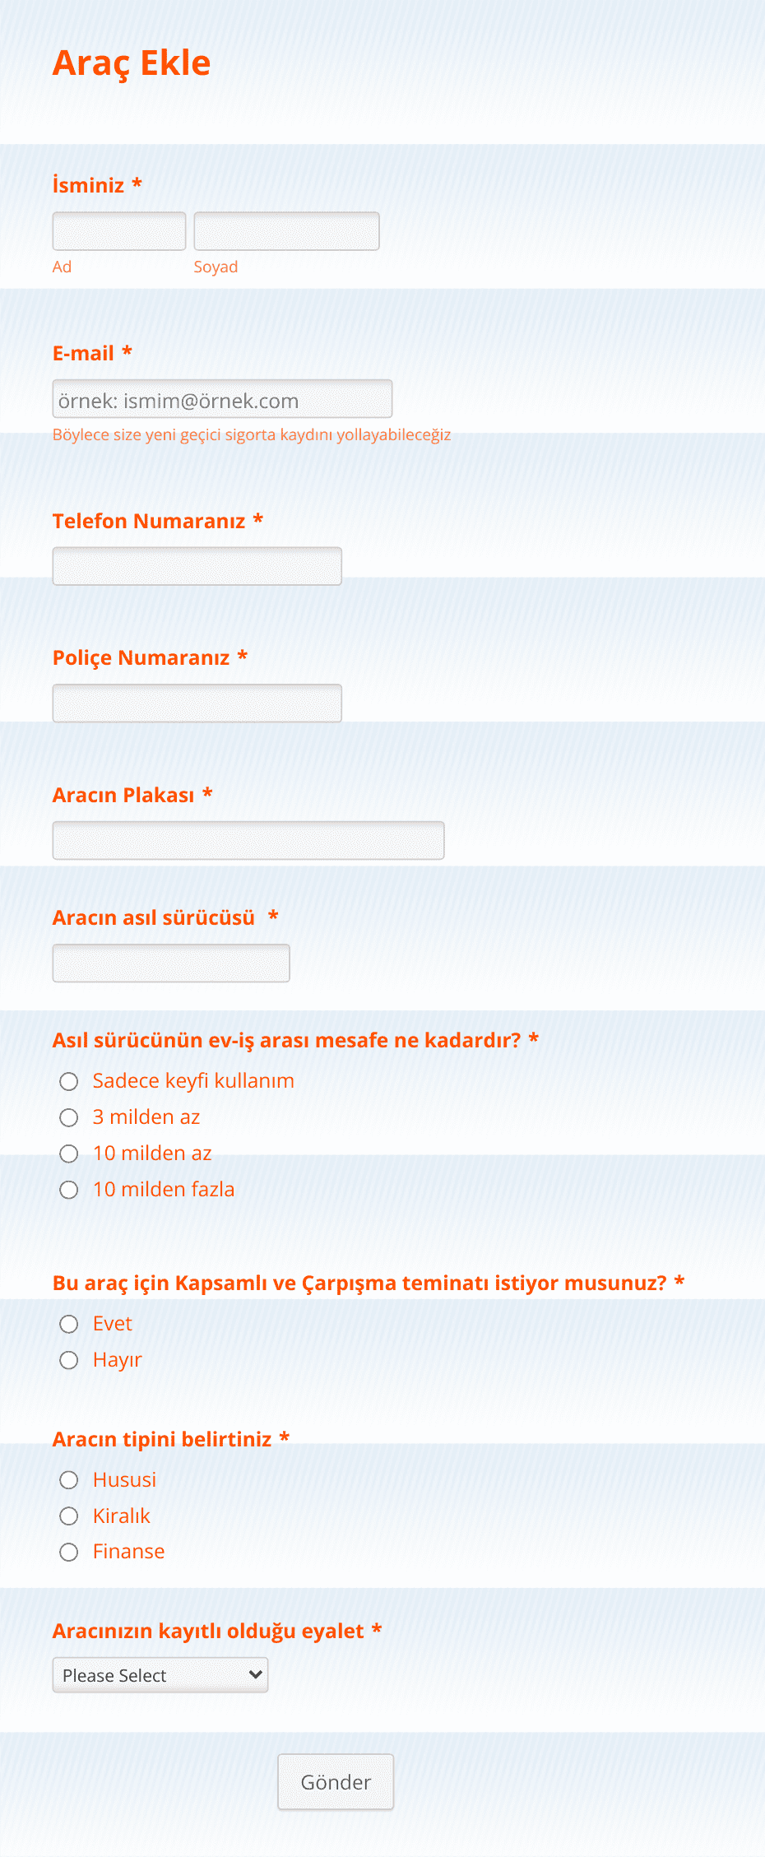Choose 'Hayır' for collision coverage question
The width and height of the screenshot is (765, 1857).
click(69, 1360)
